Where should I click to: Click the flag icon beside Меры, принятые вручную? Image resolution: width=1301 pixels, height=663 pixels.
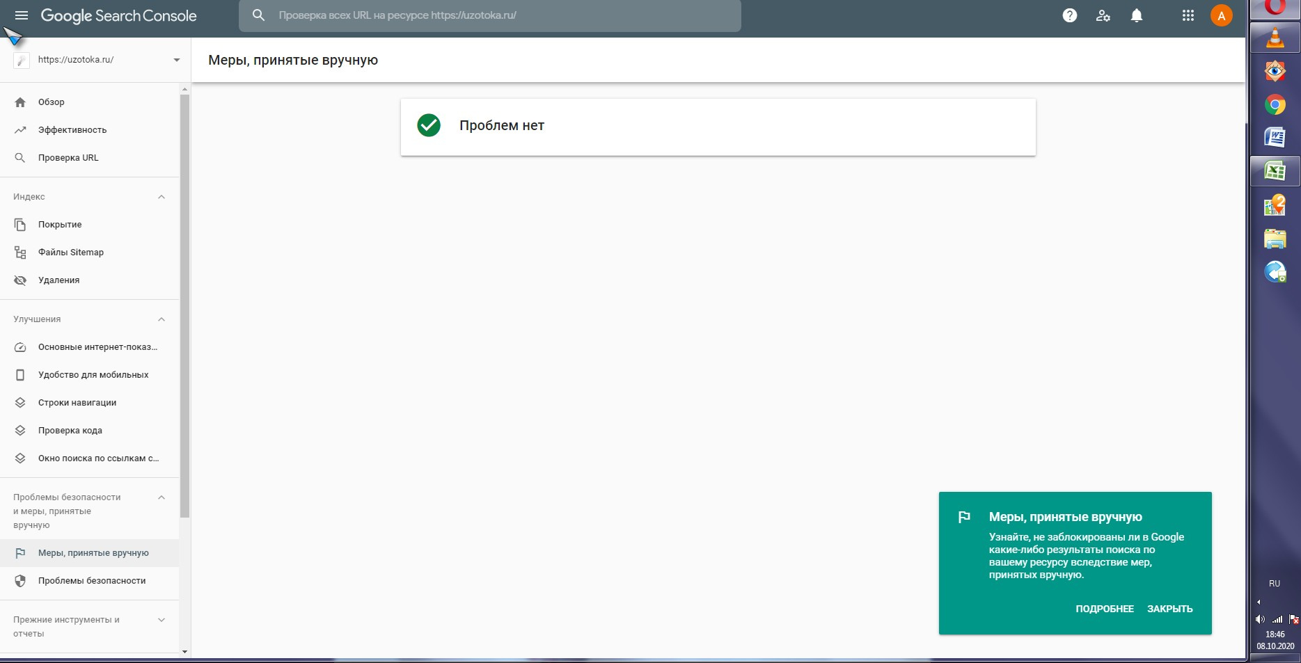click(20, 553)
